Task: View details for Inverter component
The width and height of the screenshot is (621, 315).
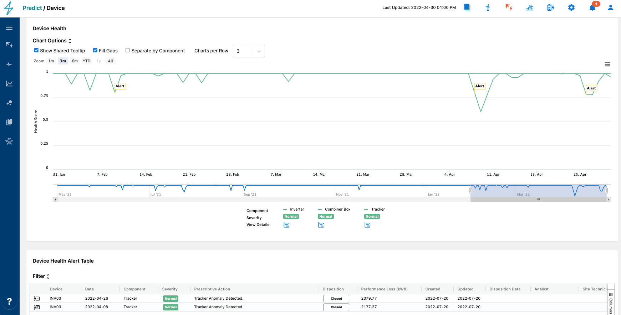Action: click(286, 225)
